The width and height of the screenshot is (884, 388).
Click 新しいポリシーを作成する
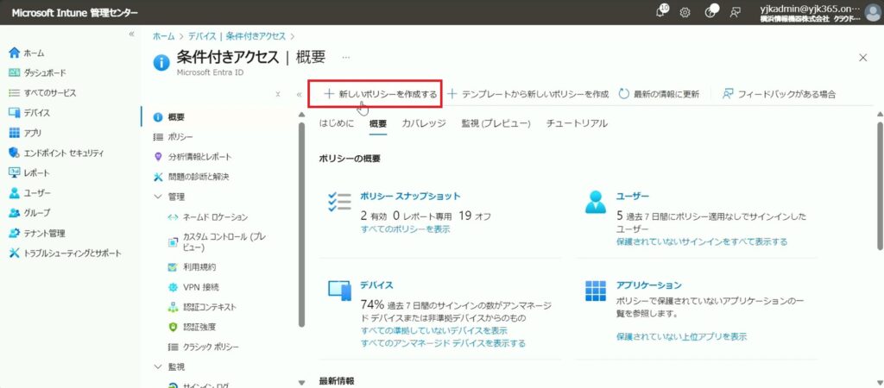click(x=381, y=95)
